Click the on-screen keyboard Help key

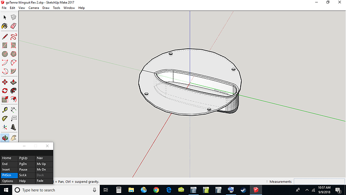point(27,181)
